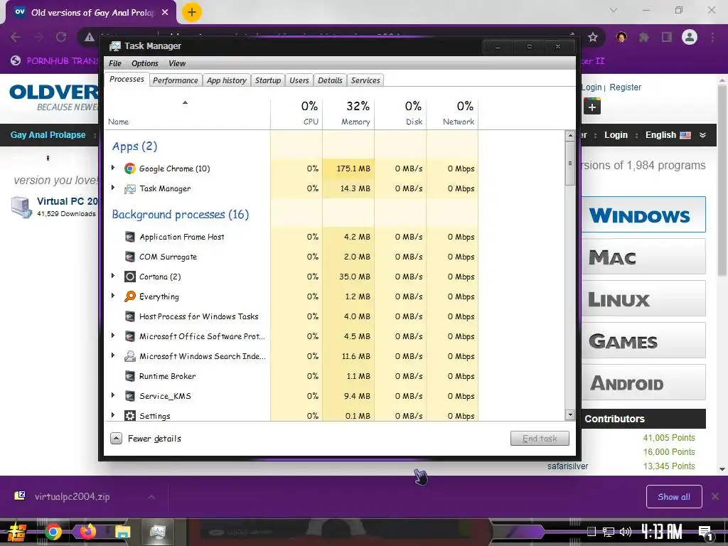The height and width of the screenshot is (546, 728).
Task: Click the COM Surrogate process icon
Action: click(130, 257)
